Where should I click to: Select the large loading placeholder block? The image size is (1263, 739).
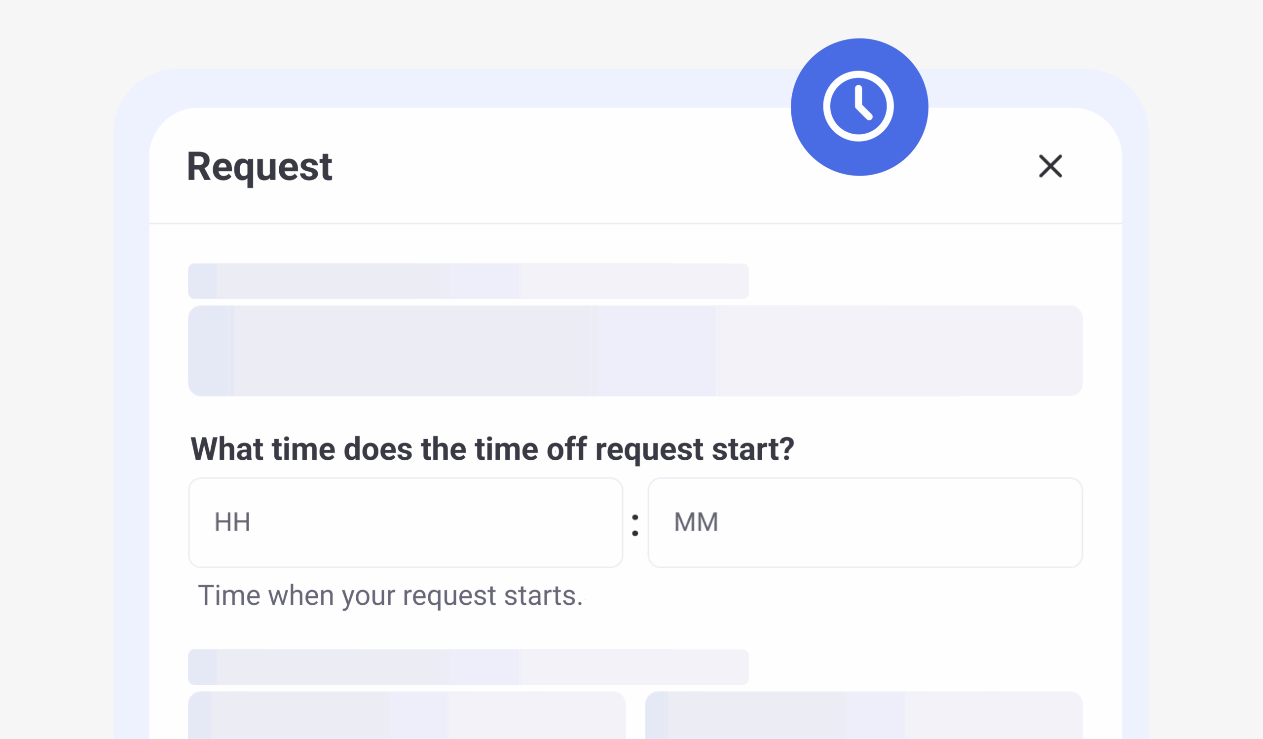(635, 351)
